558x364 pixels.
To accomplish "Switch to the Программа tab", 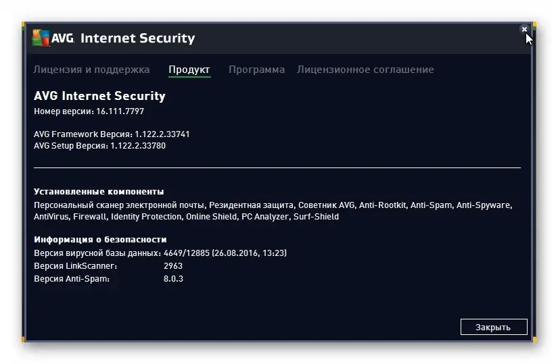I will tap(256, 70).
